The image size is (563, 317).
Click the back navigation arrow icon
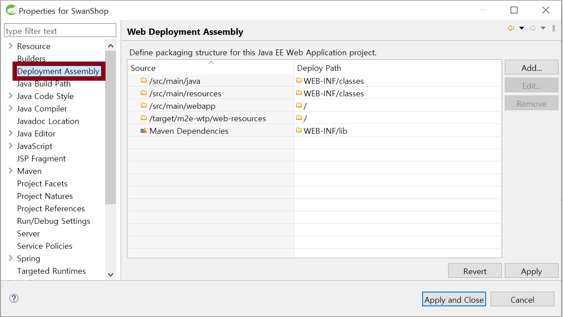pos(511,28)
